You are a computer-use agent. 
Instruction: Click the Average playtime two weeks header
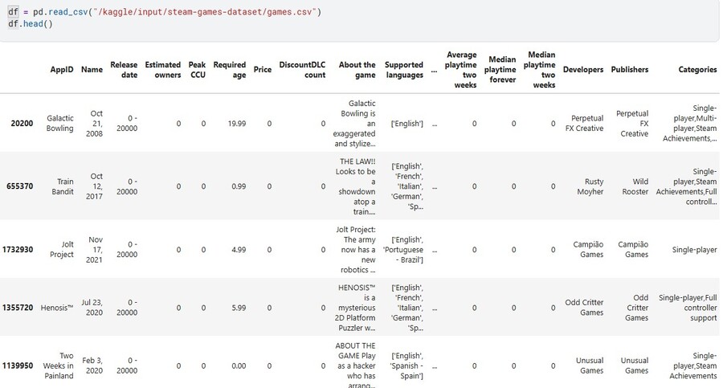coord(460,70)
